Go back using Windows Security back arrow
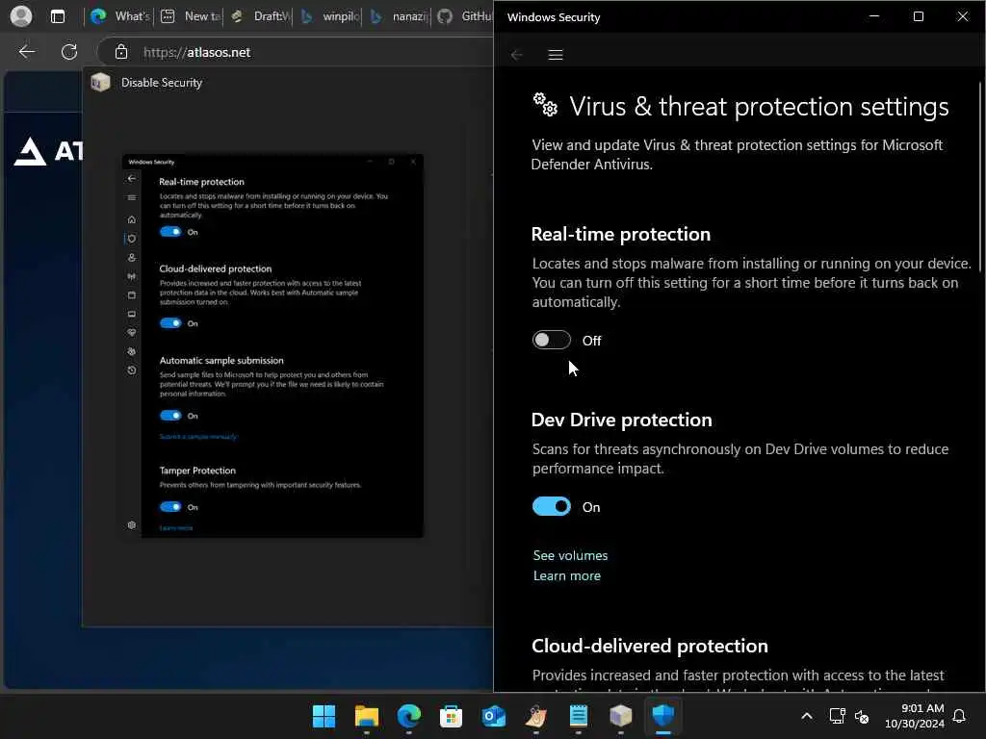 click(517, 55)
